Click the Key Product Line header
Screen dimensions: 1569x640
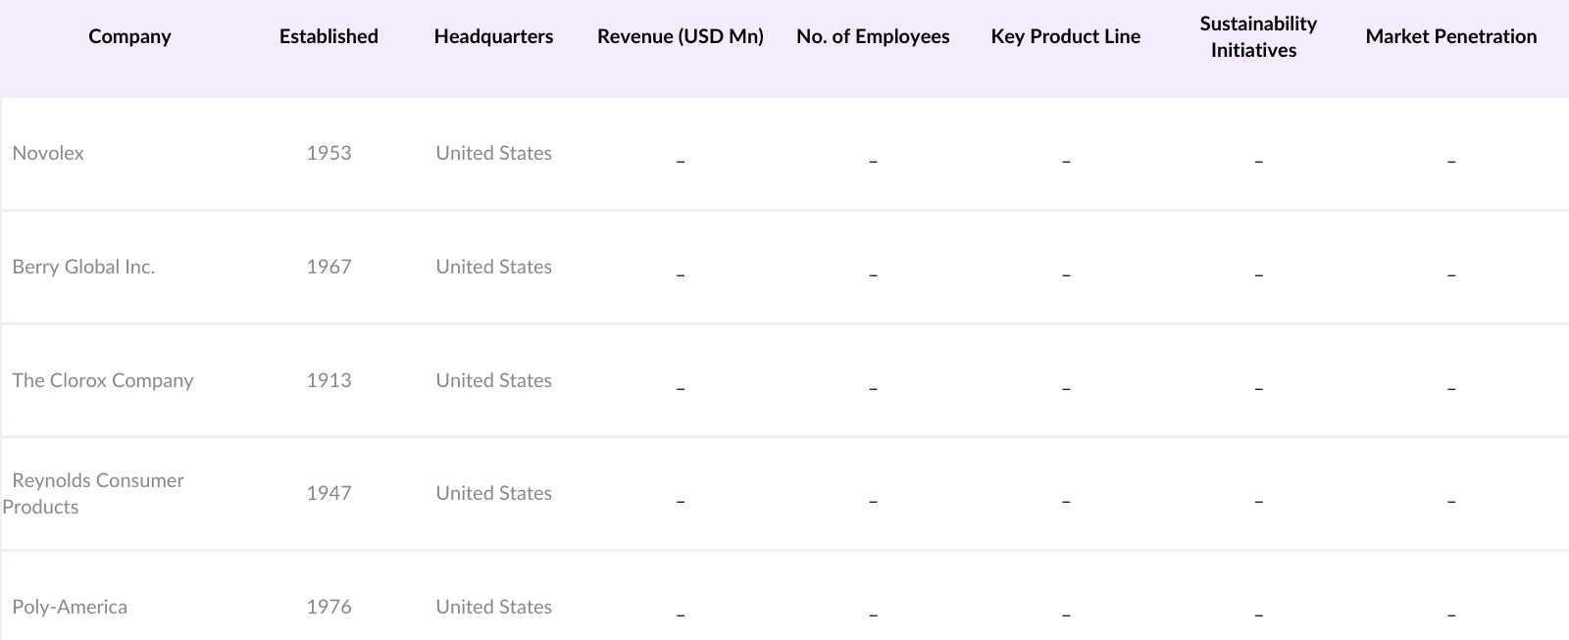[x=1066, y=37]
